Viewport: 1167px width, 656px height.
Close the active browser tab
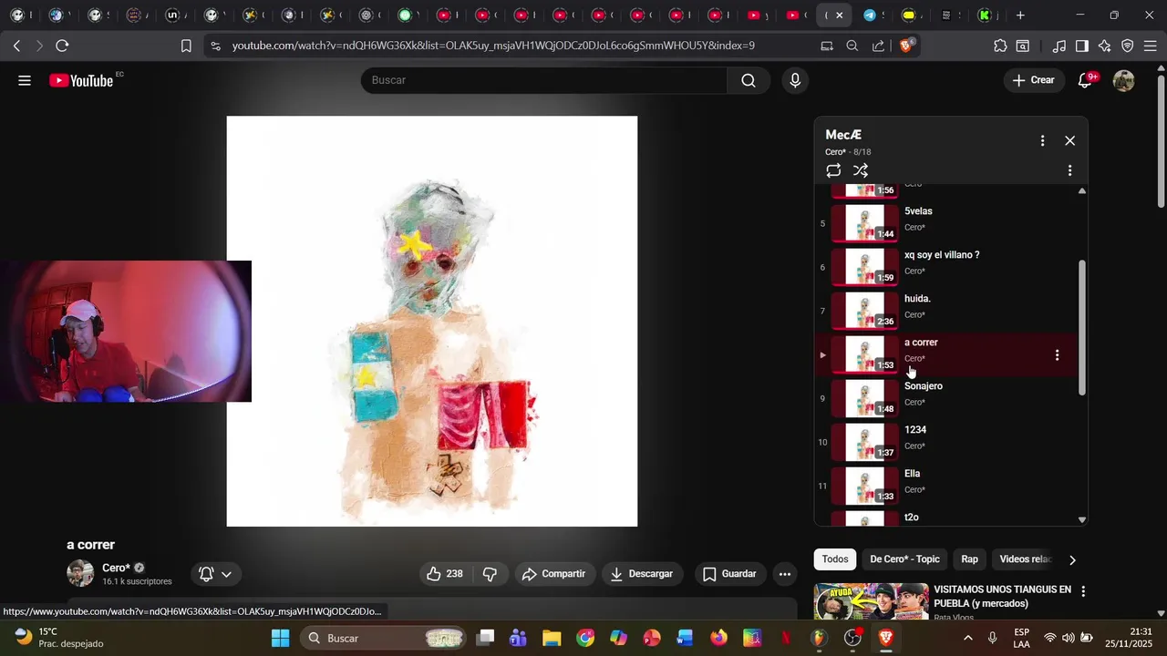[840, 15]
